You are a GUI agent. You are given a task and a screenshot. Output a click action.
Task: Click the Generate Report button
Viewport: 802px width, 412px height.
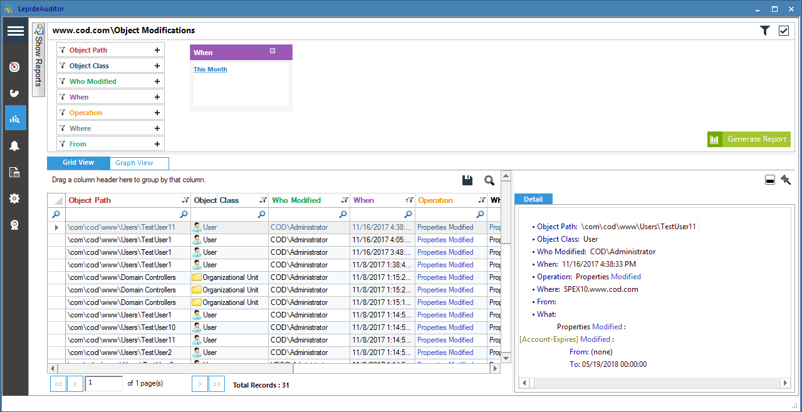pyautogui.click(x=749, y=139)
